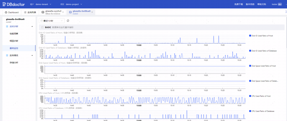Open the 最近1小时 time range dropdown
The image size is (287, 121).
point(52,21)
